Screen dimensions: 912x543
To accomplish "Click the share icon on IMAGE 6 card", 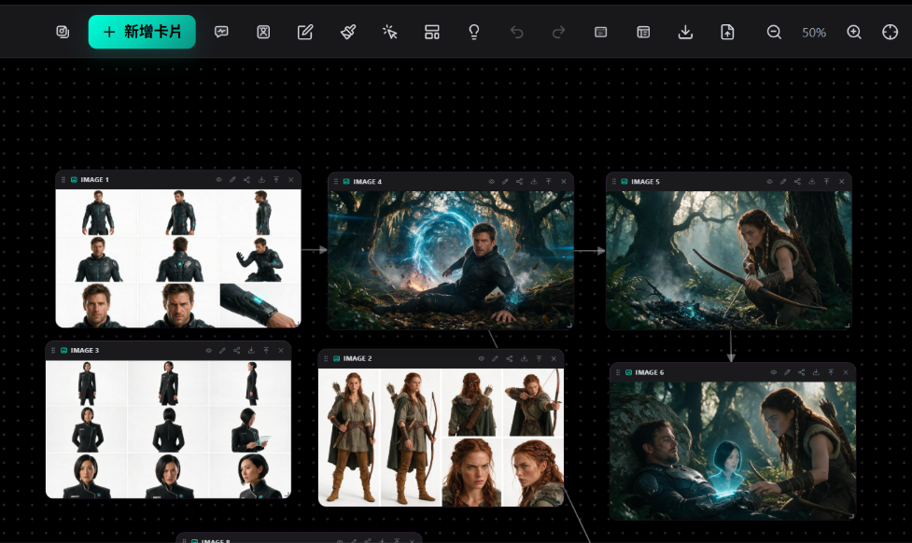I will [x=802, y=372].
